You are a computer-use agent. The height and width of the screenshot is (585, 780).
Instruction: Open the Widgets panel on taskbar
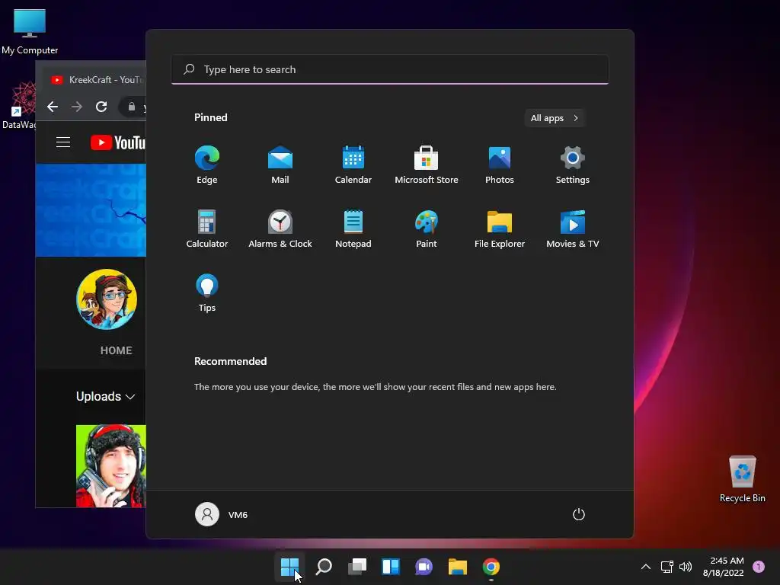[391, 567]
